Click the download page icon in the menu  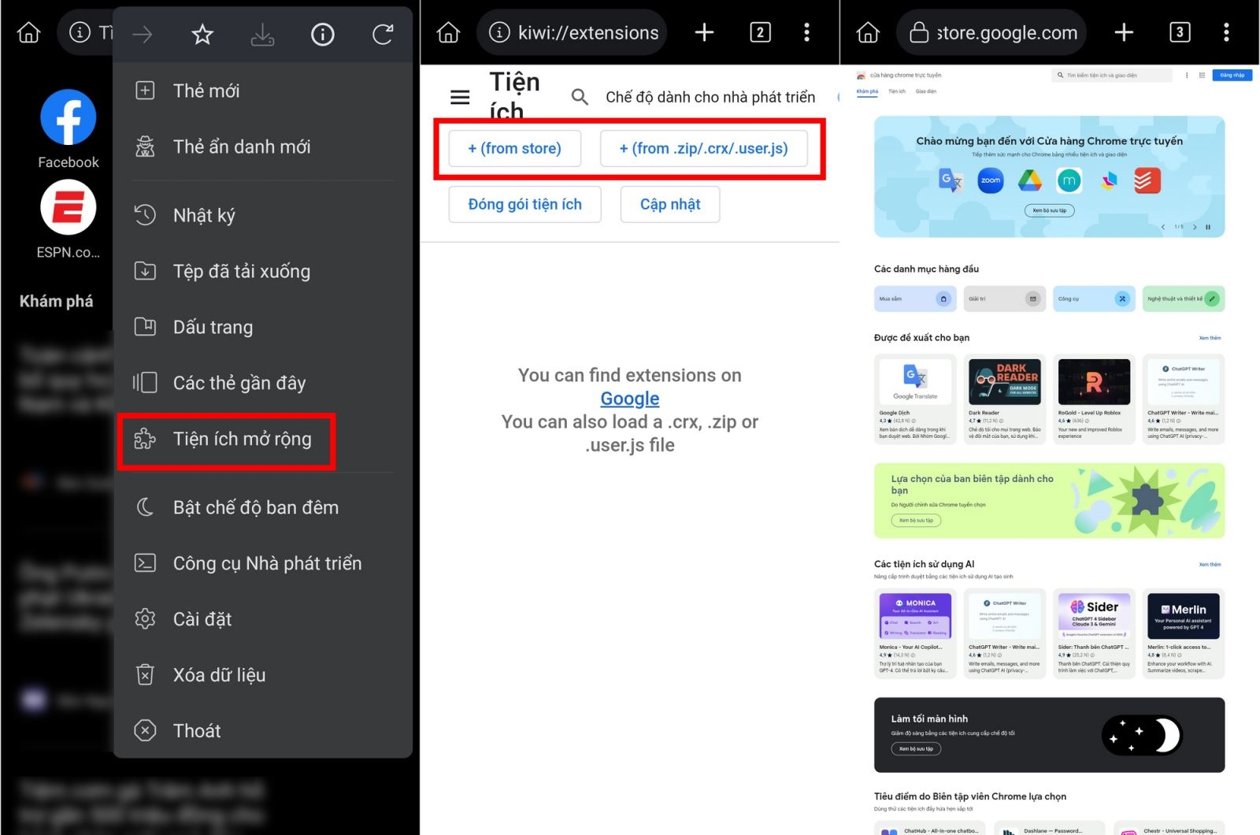[x=262, y=34]
